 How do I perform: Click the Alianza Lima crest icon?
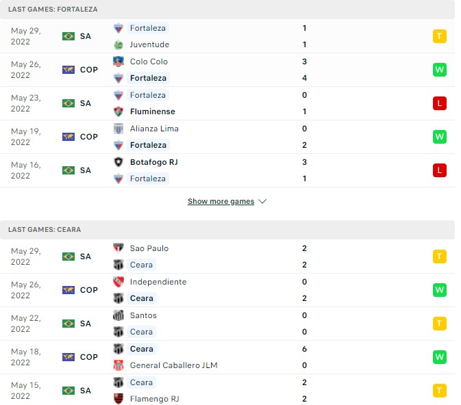119,129
